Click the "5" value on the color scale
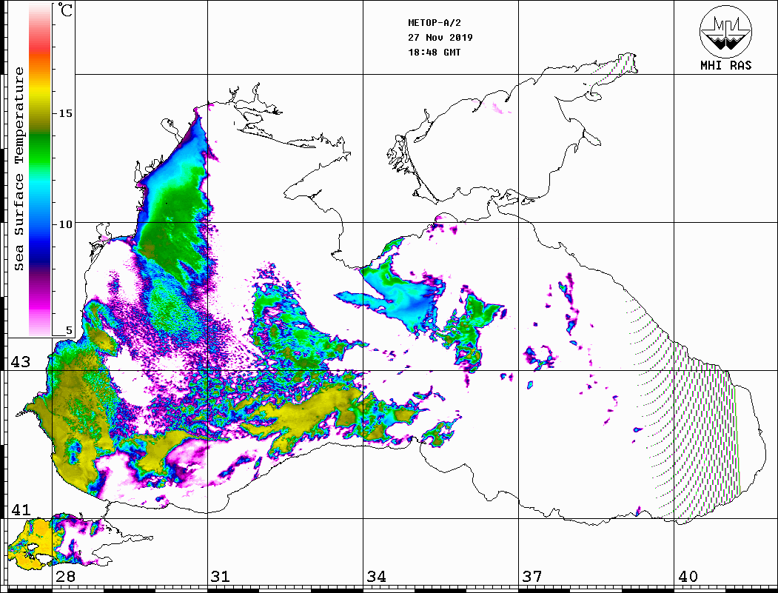This screenshot has height=593, width=778. pyautogui.click(x=69, y=330)
